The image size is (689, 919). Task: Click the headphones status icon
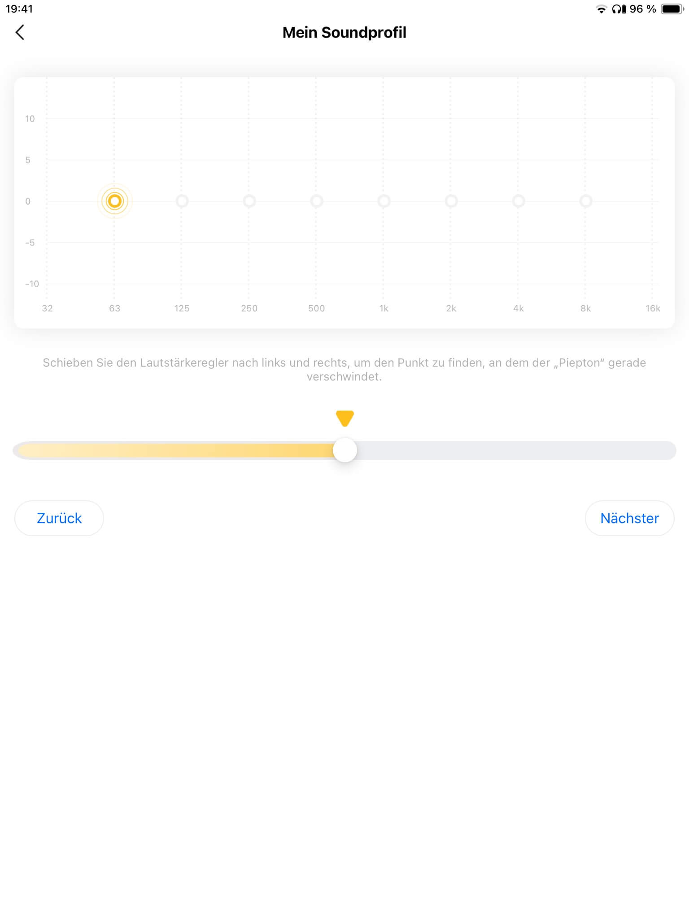(x=619, y=9)
